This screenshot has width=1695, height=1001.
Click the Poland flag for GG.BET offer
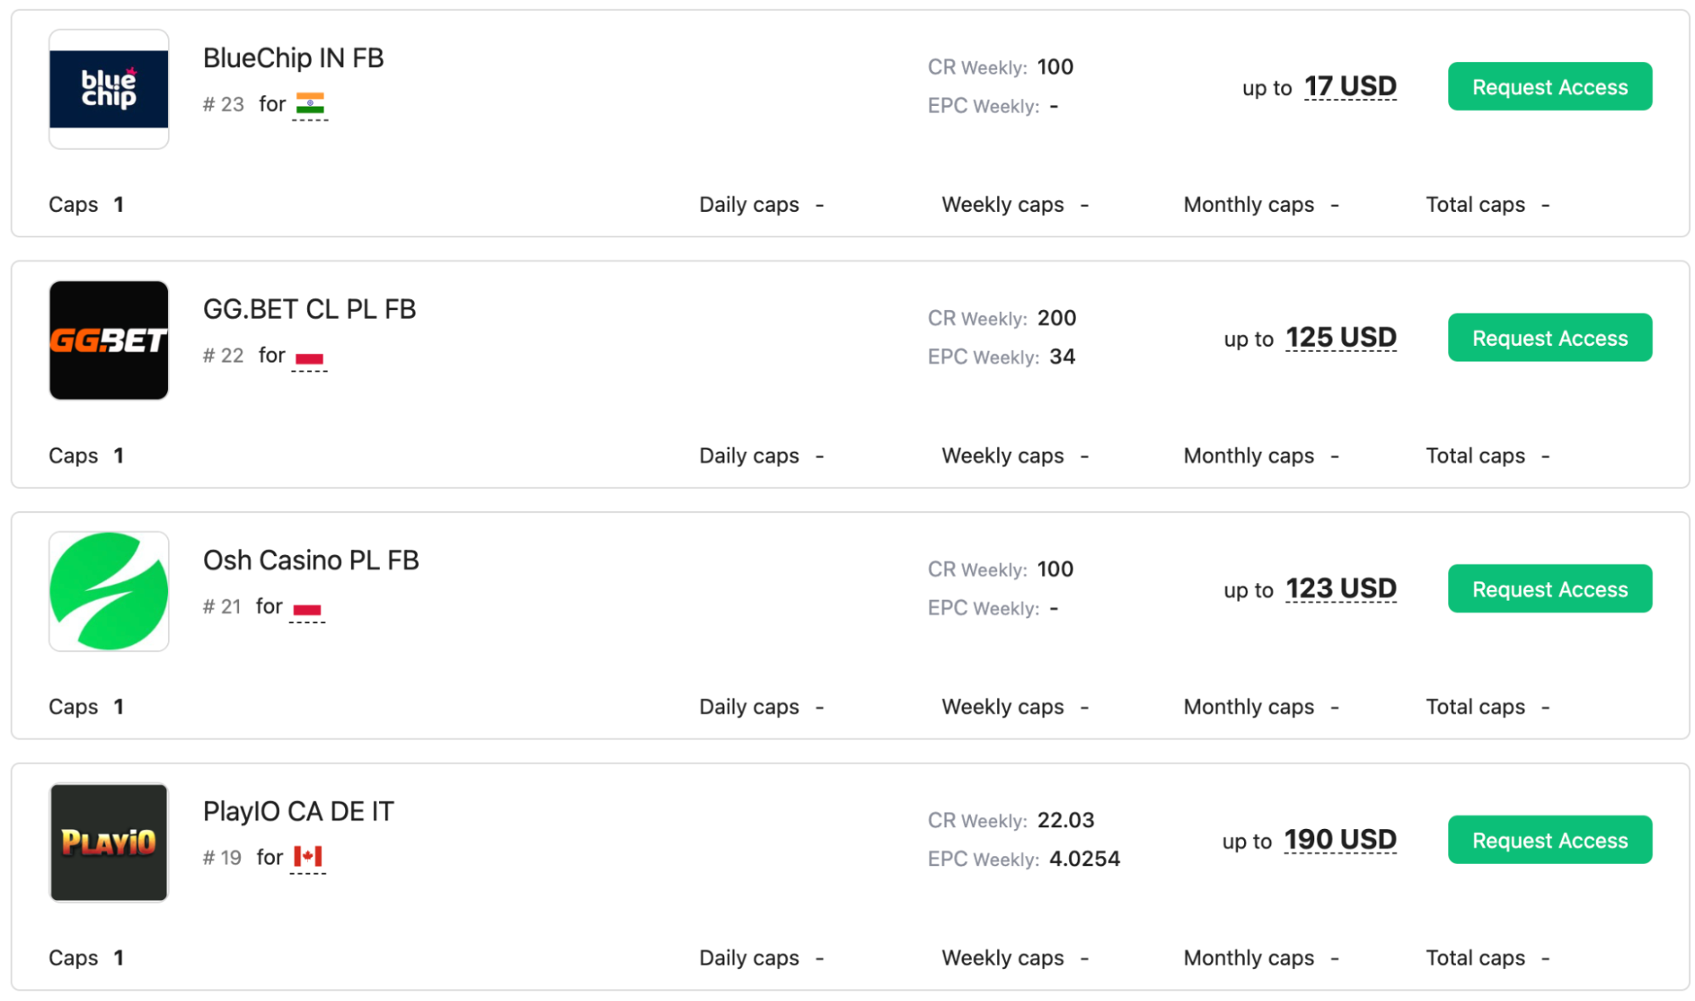coord(309,358)
